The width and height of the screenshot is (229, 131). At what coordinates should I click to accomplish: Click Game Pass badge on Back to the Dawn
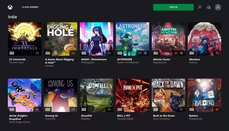coord(156,110)
